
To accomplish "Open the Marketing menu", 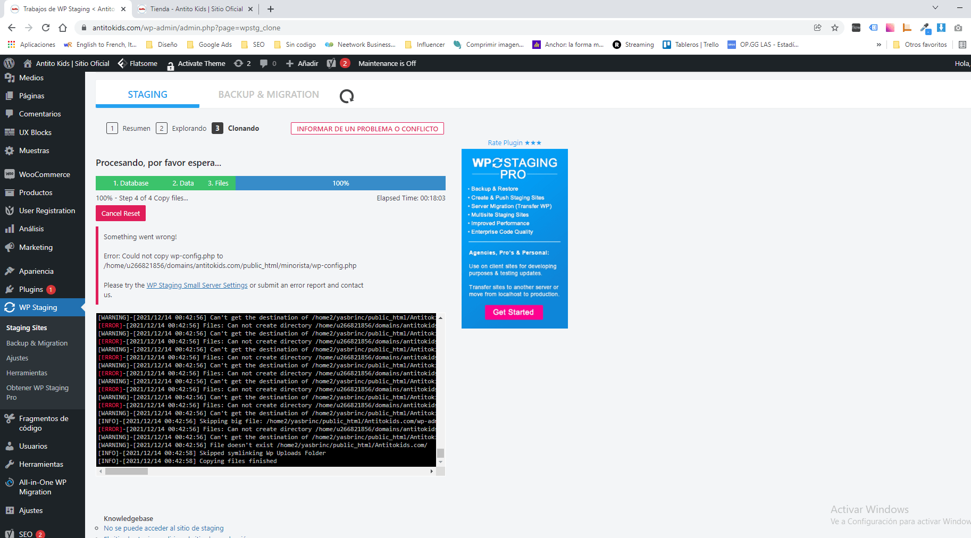I will 36,247.
